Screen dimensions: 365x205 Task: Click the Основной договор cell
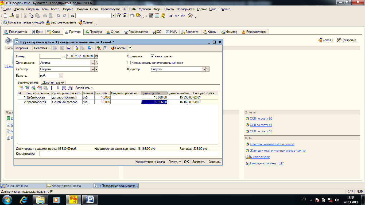(67, 102)
